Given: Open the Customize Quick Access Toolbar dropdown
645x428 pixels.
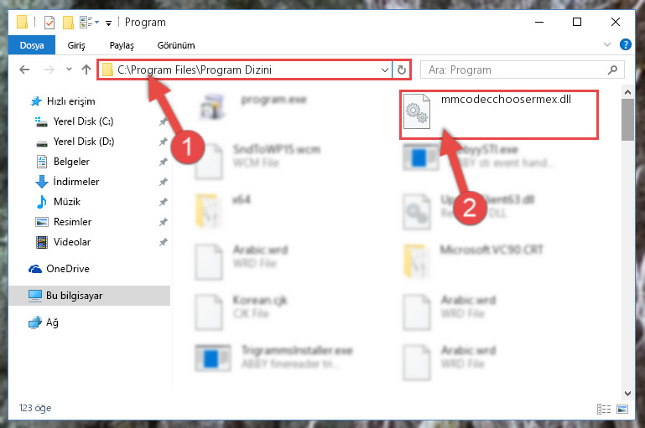Looking at the screenshot, I should pyautogui.click(x=108, y=23).
